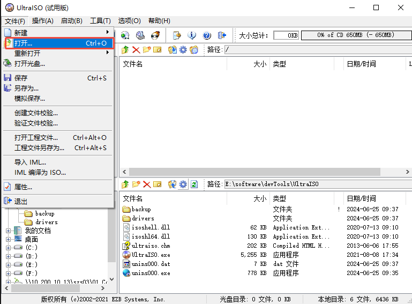Select 导入 IML... menu entry

coord(58,162)
